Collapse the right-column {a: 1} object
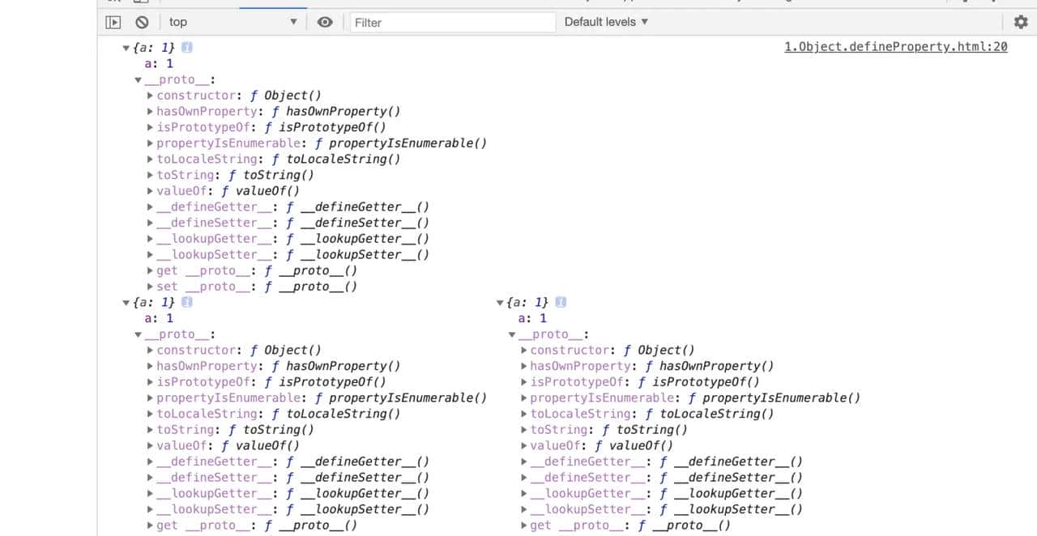1037x536 pixels. point(500,303)
